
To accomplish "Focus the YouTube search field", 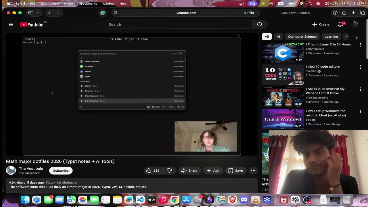I will click(x=178, y=24).
